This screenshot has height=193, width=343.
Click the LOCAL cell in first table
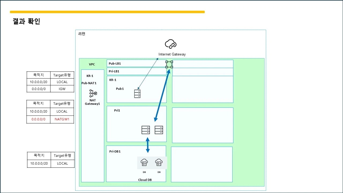(x=62, y=82)
